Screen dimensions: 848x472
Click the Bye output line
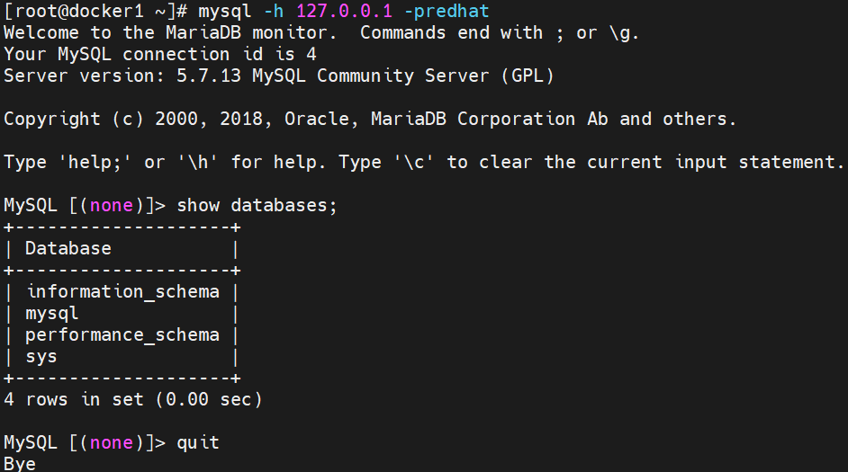[x=20, y=464]
